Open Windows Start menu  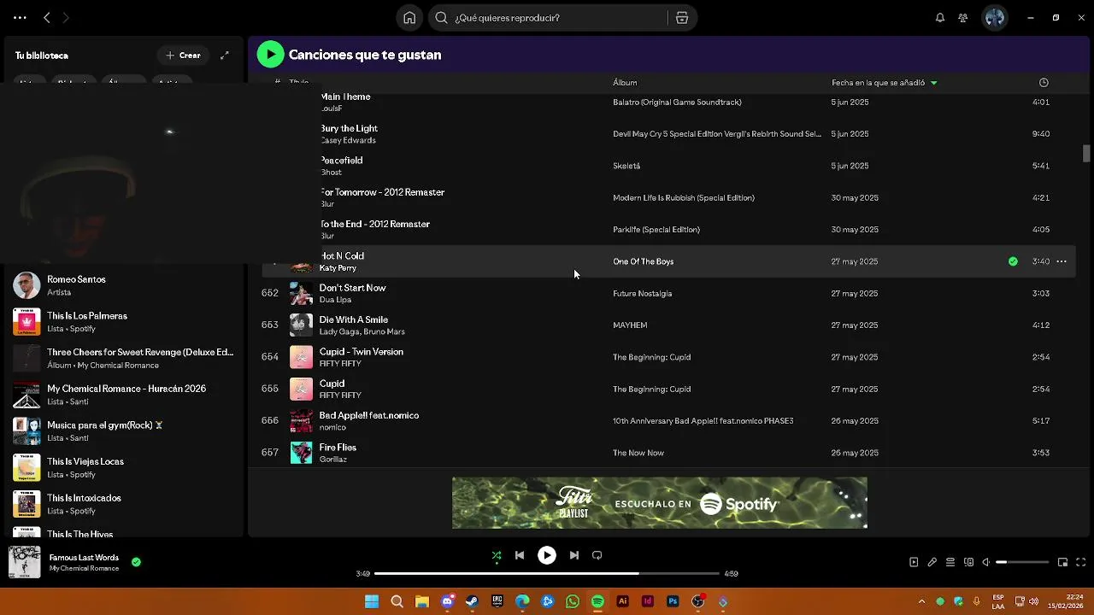(372, 601)
